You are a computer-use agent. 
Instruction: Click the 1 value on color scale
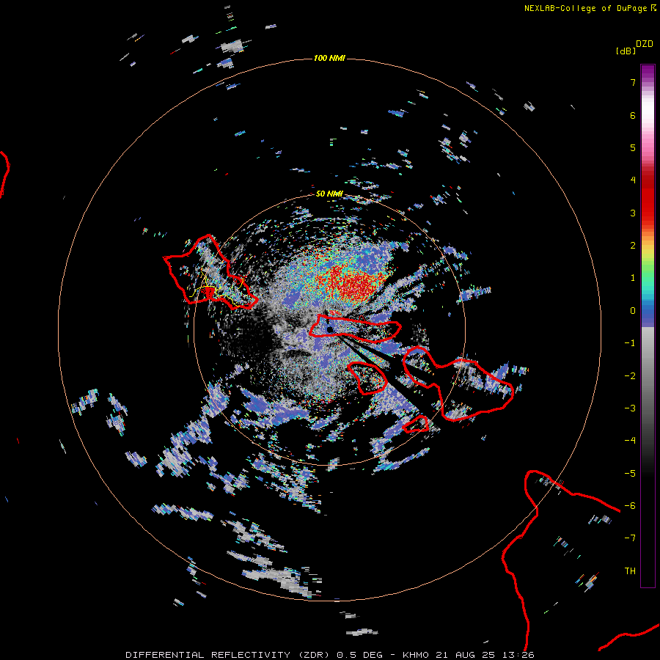click(633, 278)
